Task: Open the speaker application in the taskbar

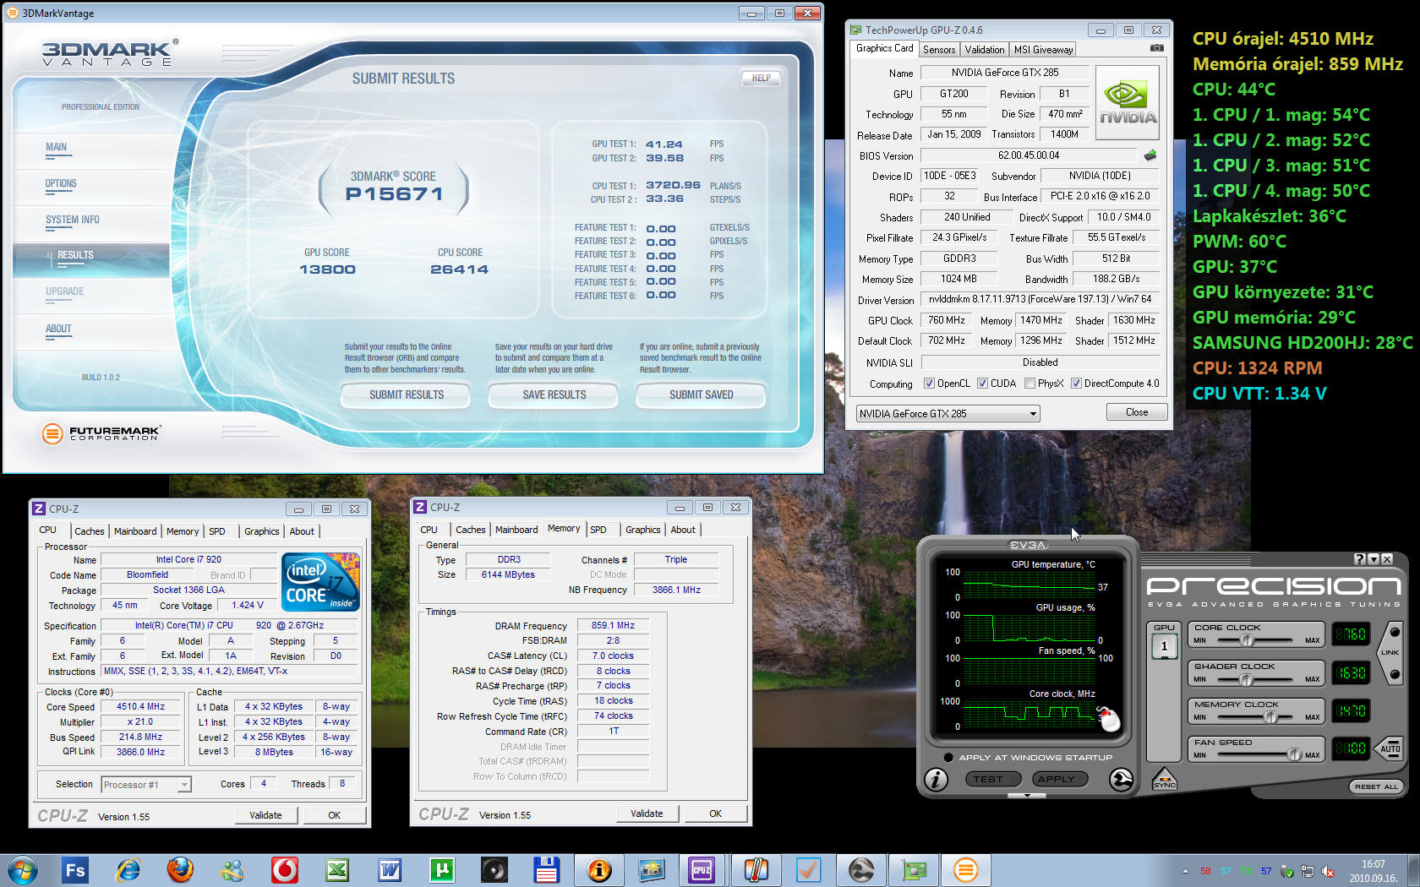Action: point(494,870)
